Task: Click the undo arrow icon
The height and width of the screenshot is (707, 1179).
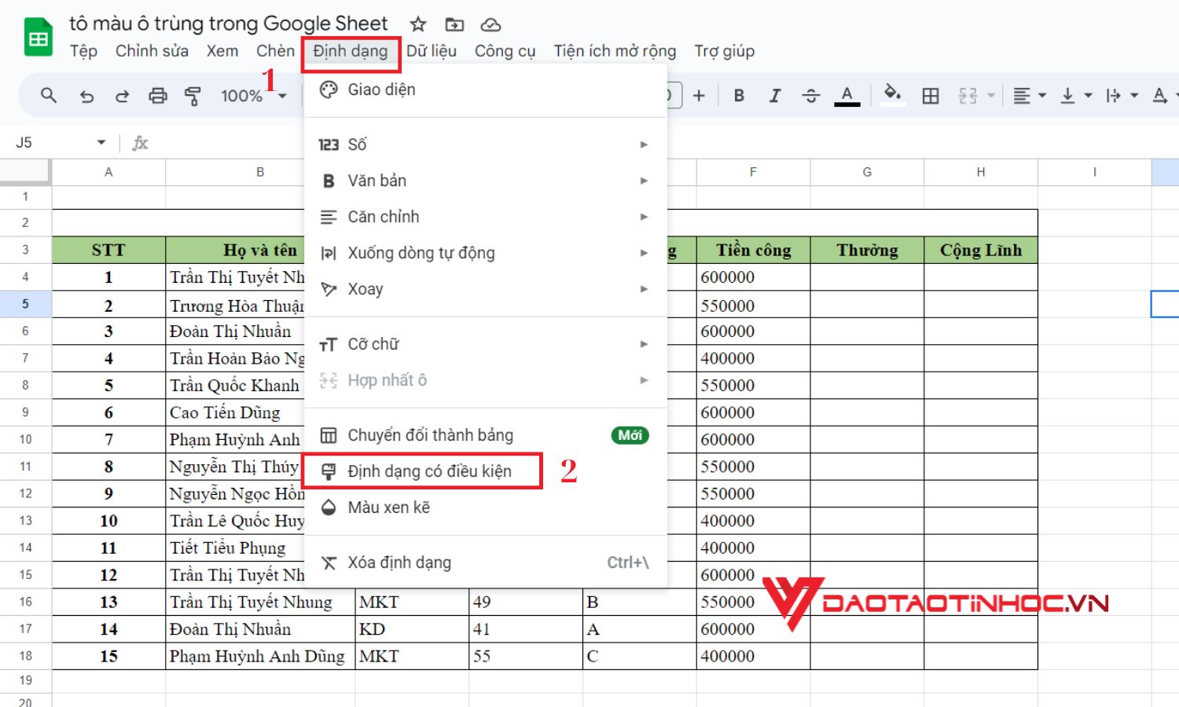Action: pyautogui.click(x=86, y=96)
